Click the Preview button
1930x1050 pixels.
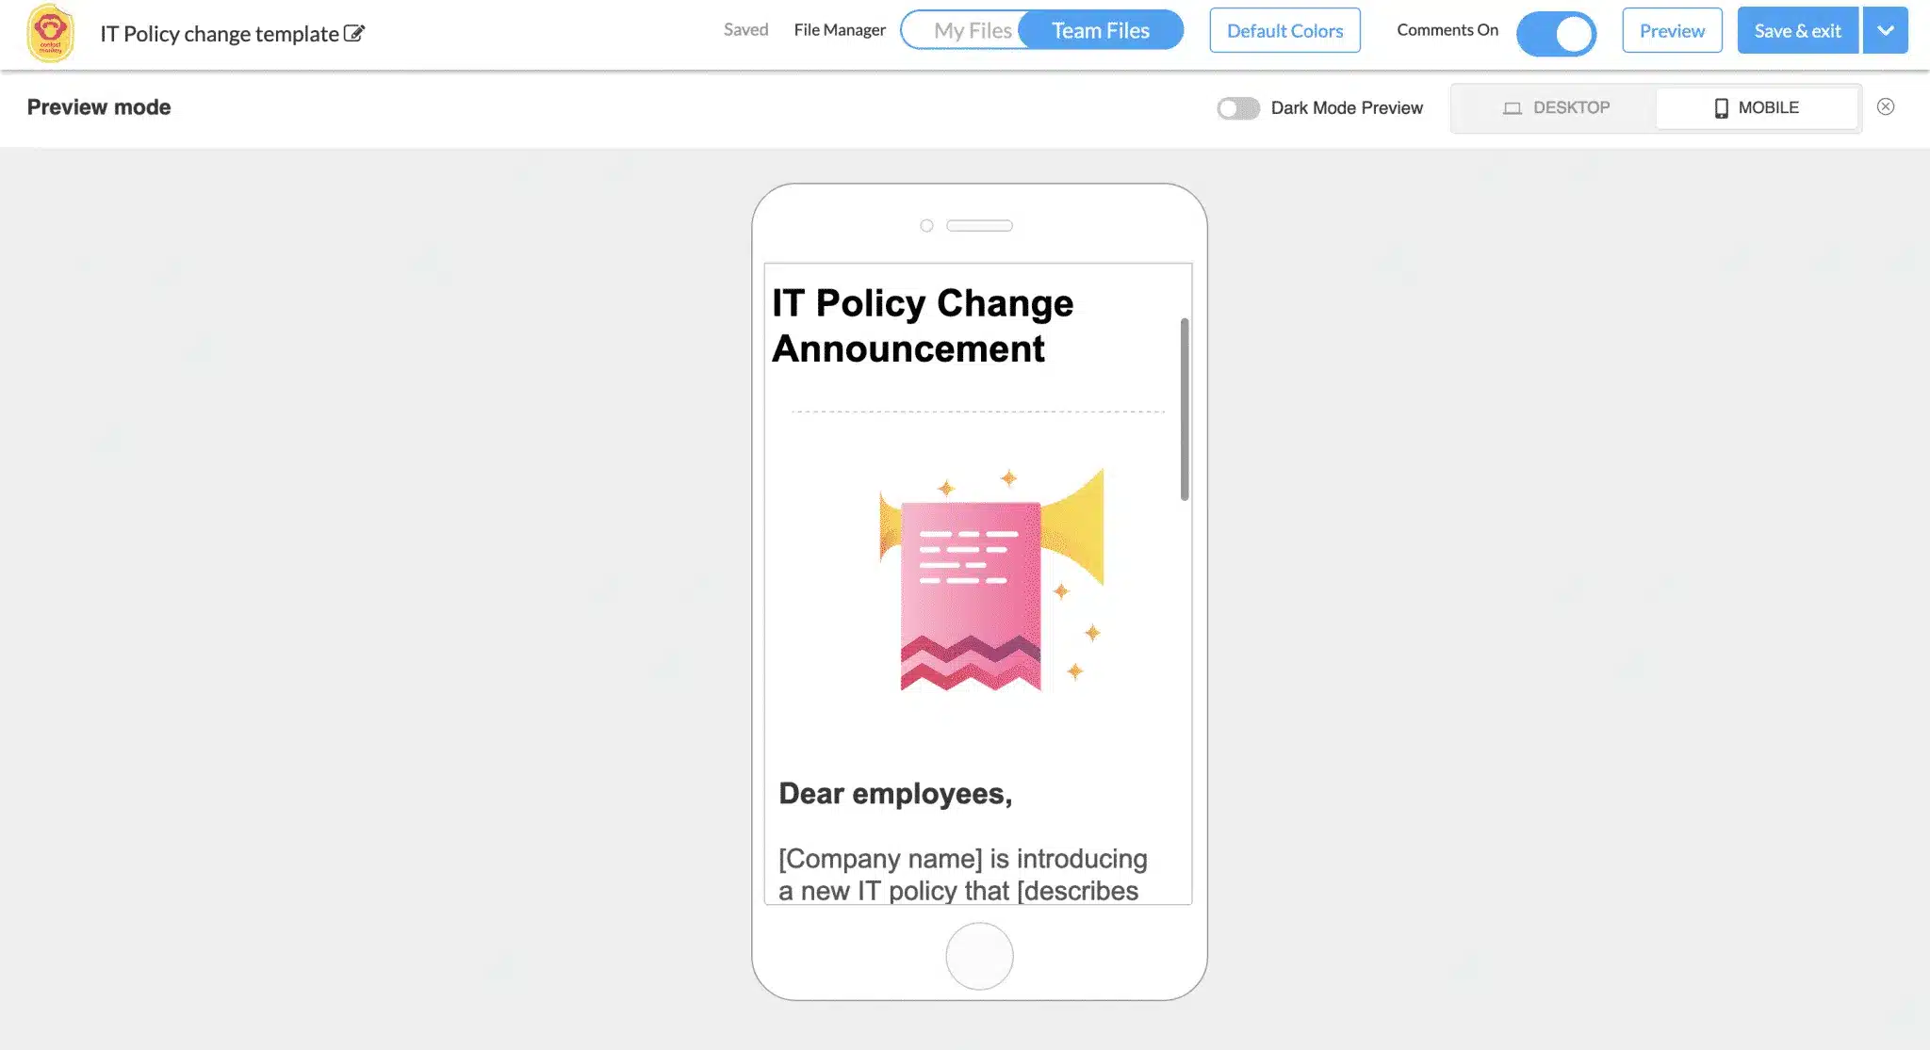coord(1673,30)
